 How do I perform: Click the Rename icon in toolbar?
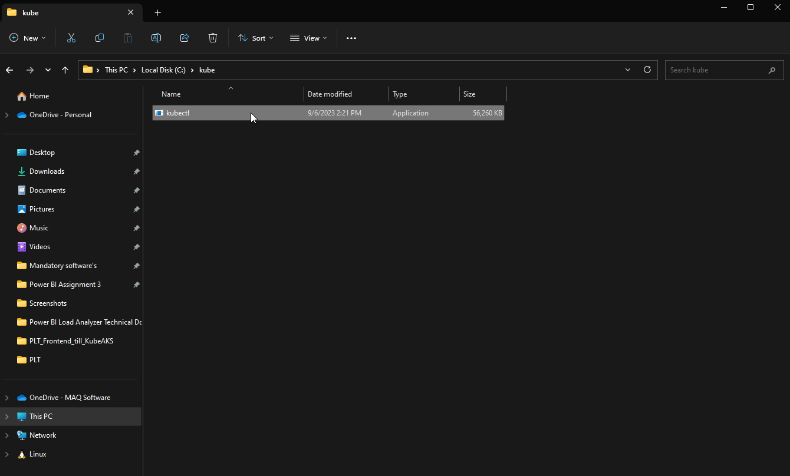tap(156, 38)
